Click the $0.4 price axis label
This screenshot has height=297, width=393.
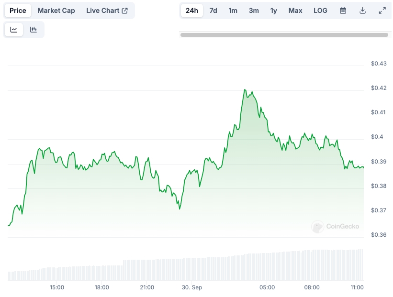tap(377, 137)
